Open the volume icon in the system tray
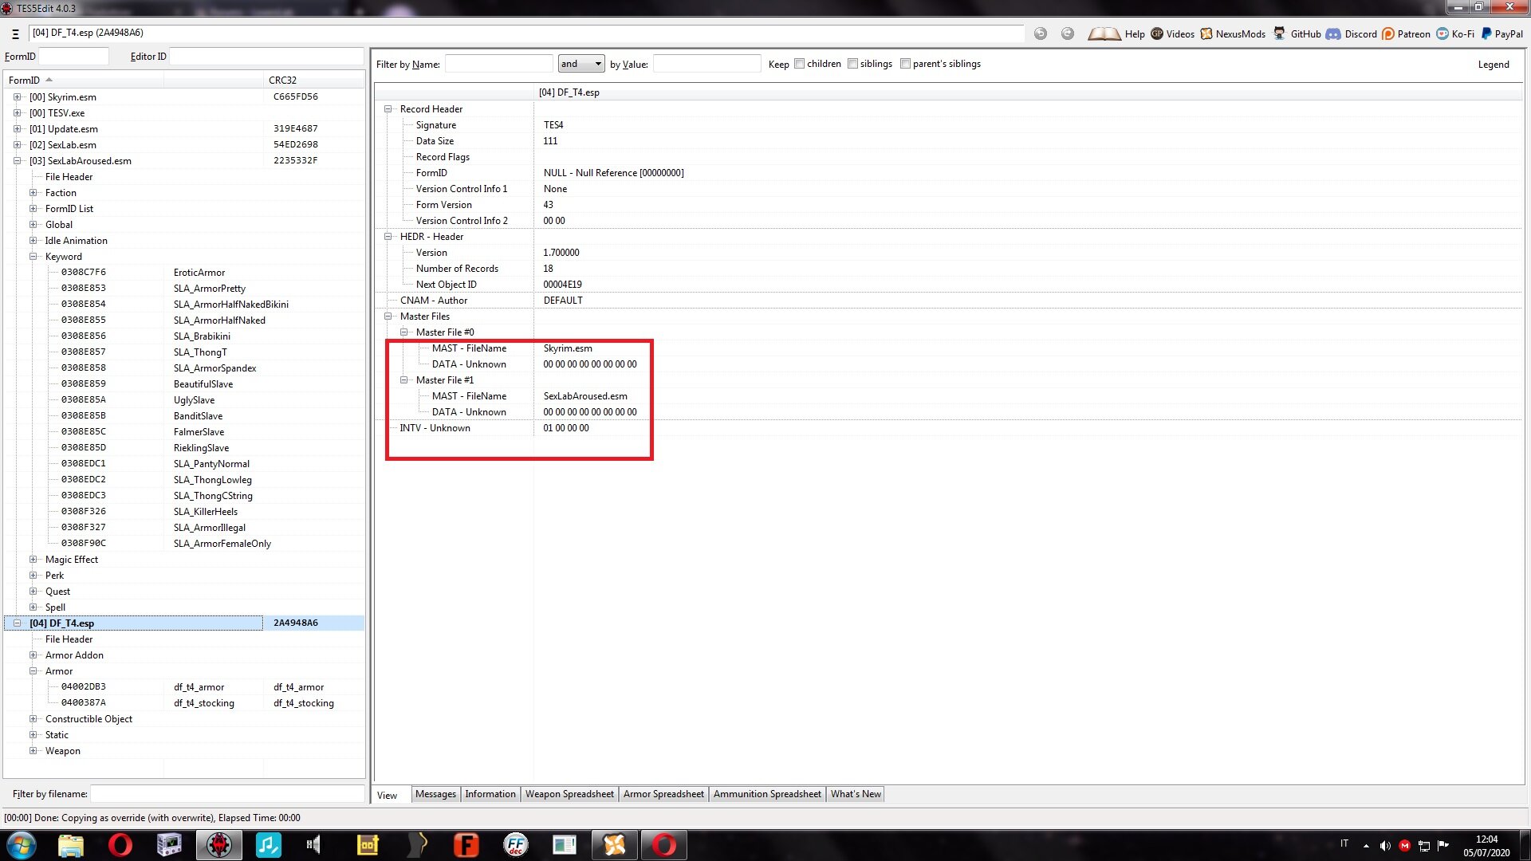 point(1385,846)
